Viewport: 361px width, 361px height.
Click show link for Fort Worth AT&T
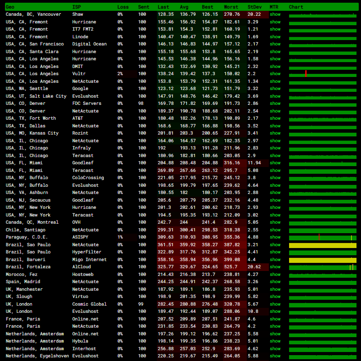click(x=275, y=118)
